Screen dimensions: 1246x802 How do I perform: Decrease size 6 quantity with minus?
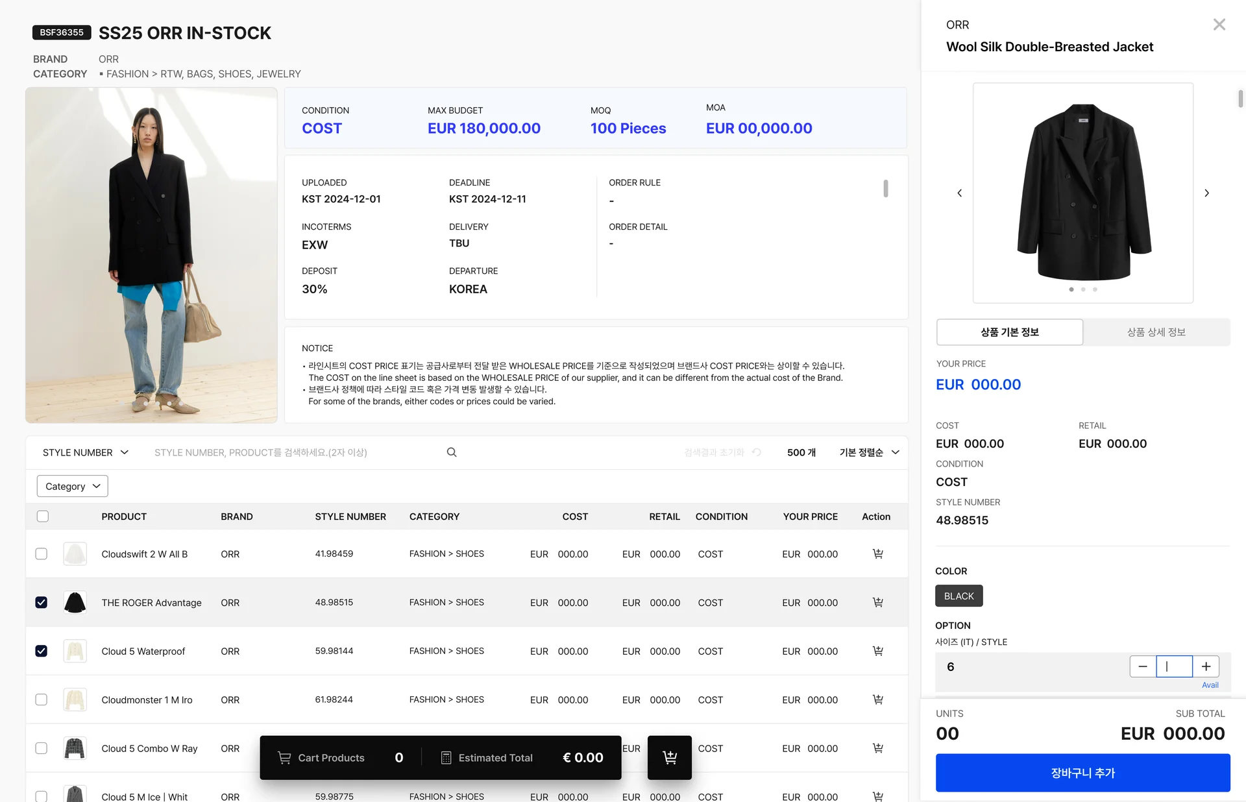point(1143,666)
